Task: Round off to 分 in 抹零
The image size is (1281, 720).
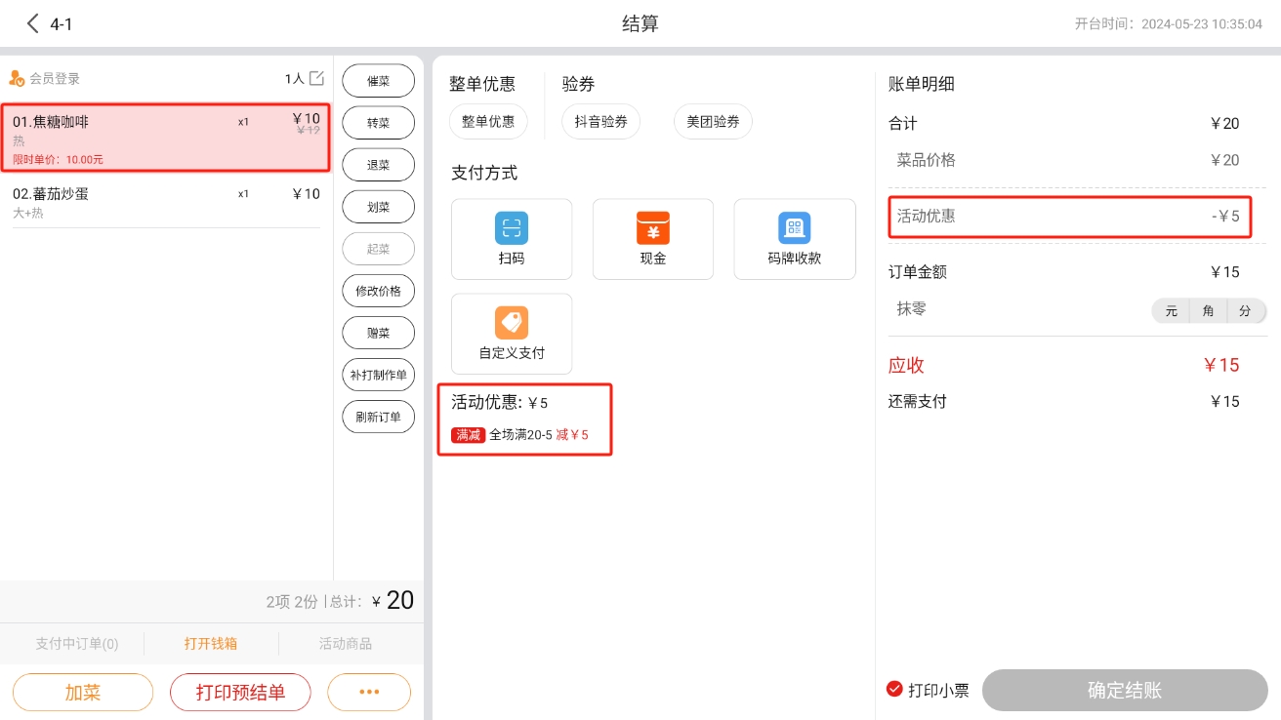Action: tap(1245, 311)
